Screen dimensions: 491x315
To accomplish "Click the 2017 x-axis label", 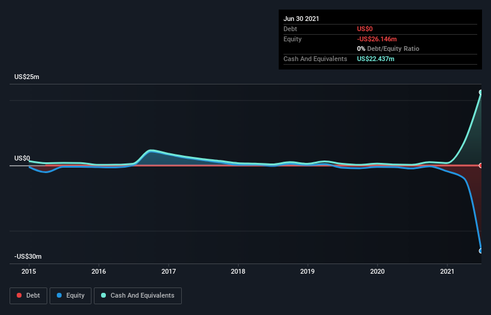I will 169,271.
